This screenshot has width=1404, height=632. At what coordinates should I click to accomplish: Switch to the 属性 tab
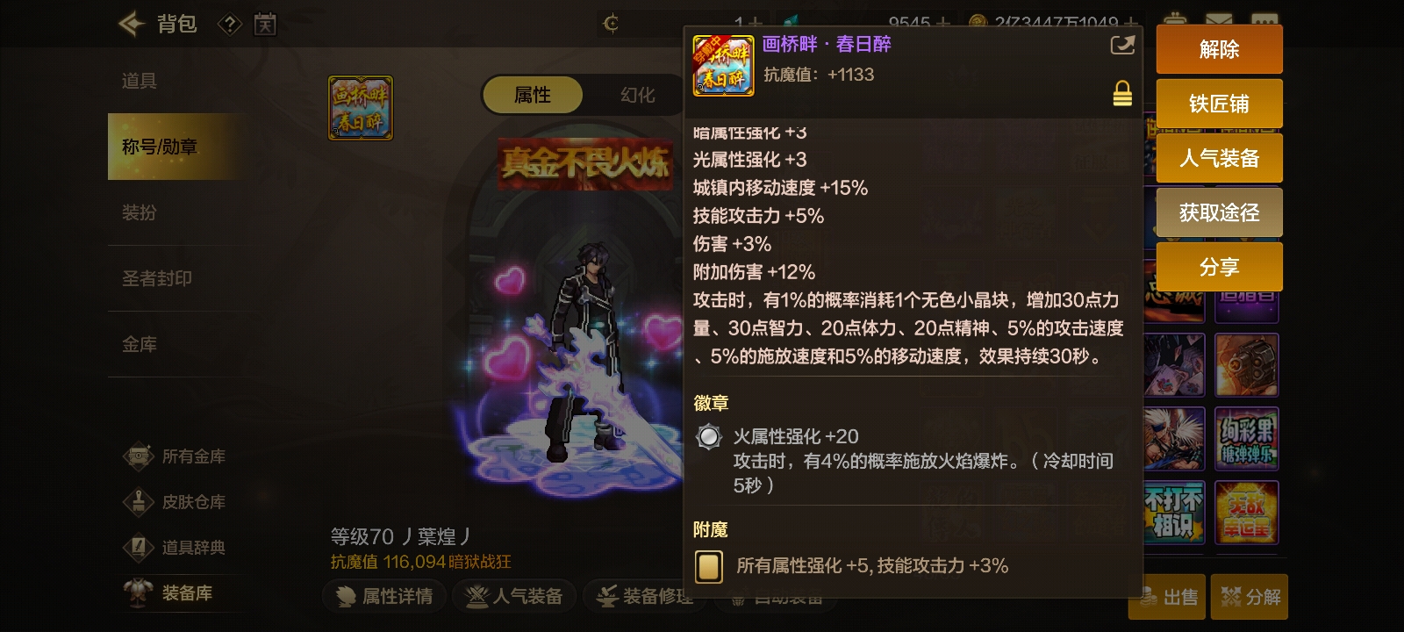pyautogui.click(x=533, y=95)
